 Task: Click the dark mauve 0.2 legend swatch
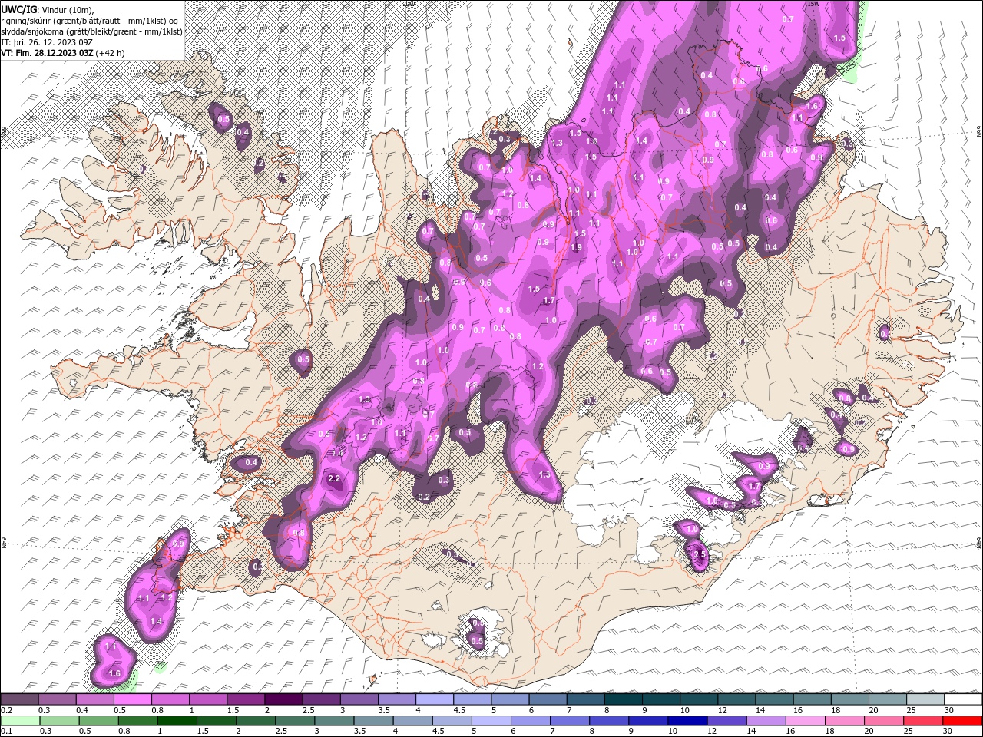(20, 699)
